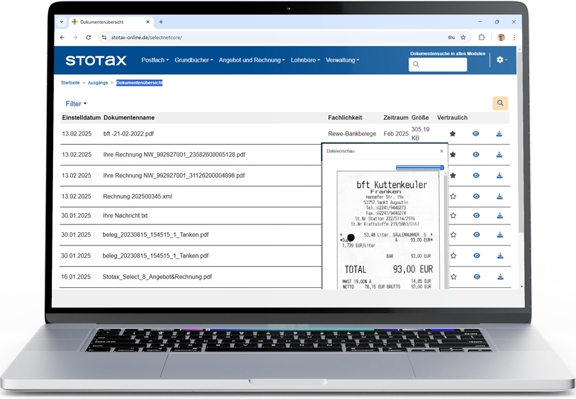Select 'bft -21-02-2022.pdf' file name
This screenshot has height=399, width=576.
click(128, 134)
